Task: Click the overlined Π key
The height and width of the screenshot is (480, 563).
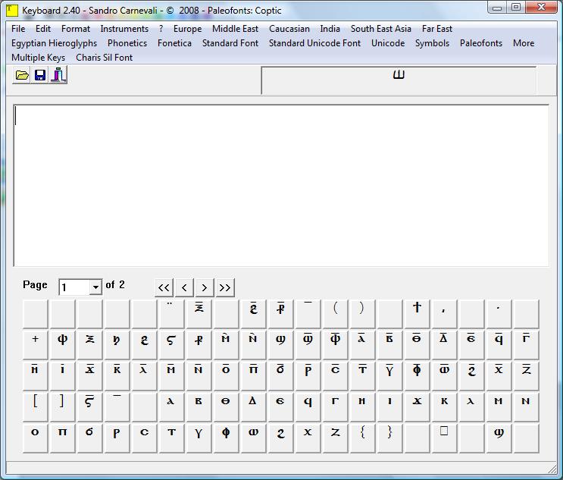Action: coord(253,376)
